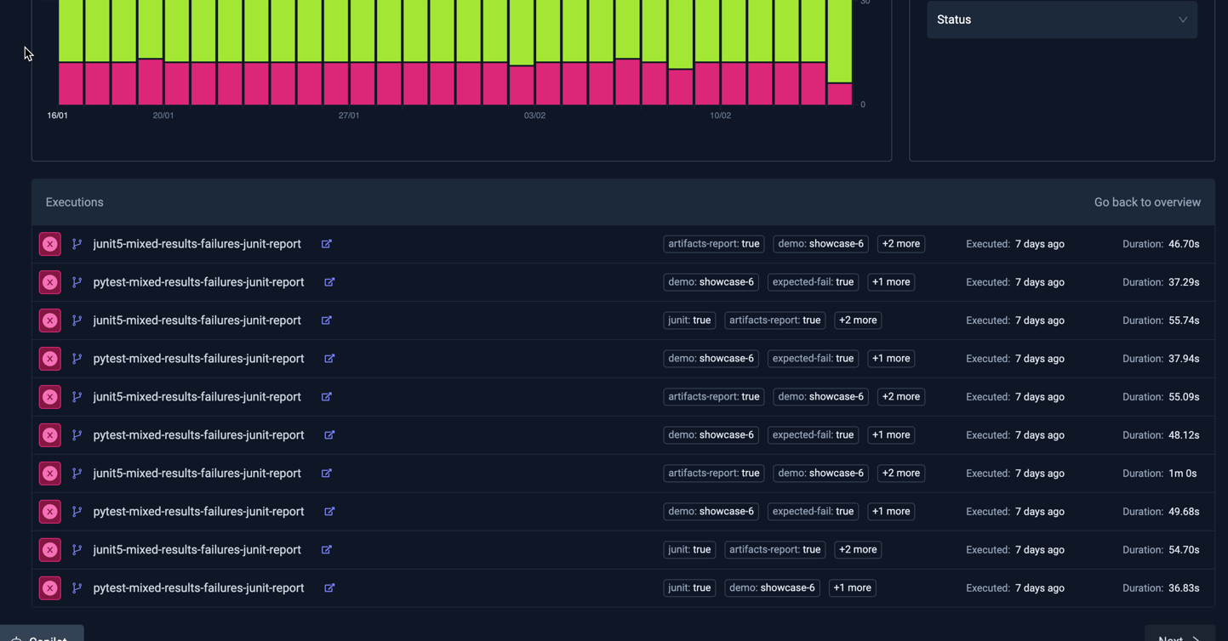Image resolution: width=1228 pixels, height=641 pixels.
Task: Open external link icon for 36.83s execution
Action: (329, 588)
